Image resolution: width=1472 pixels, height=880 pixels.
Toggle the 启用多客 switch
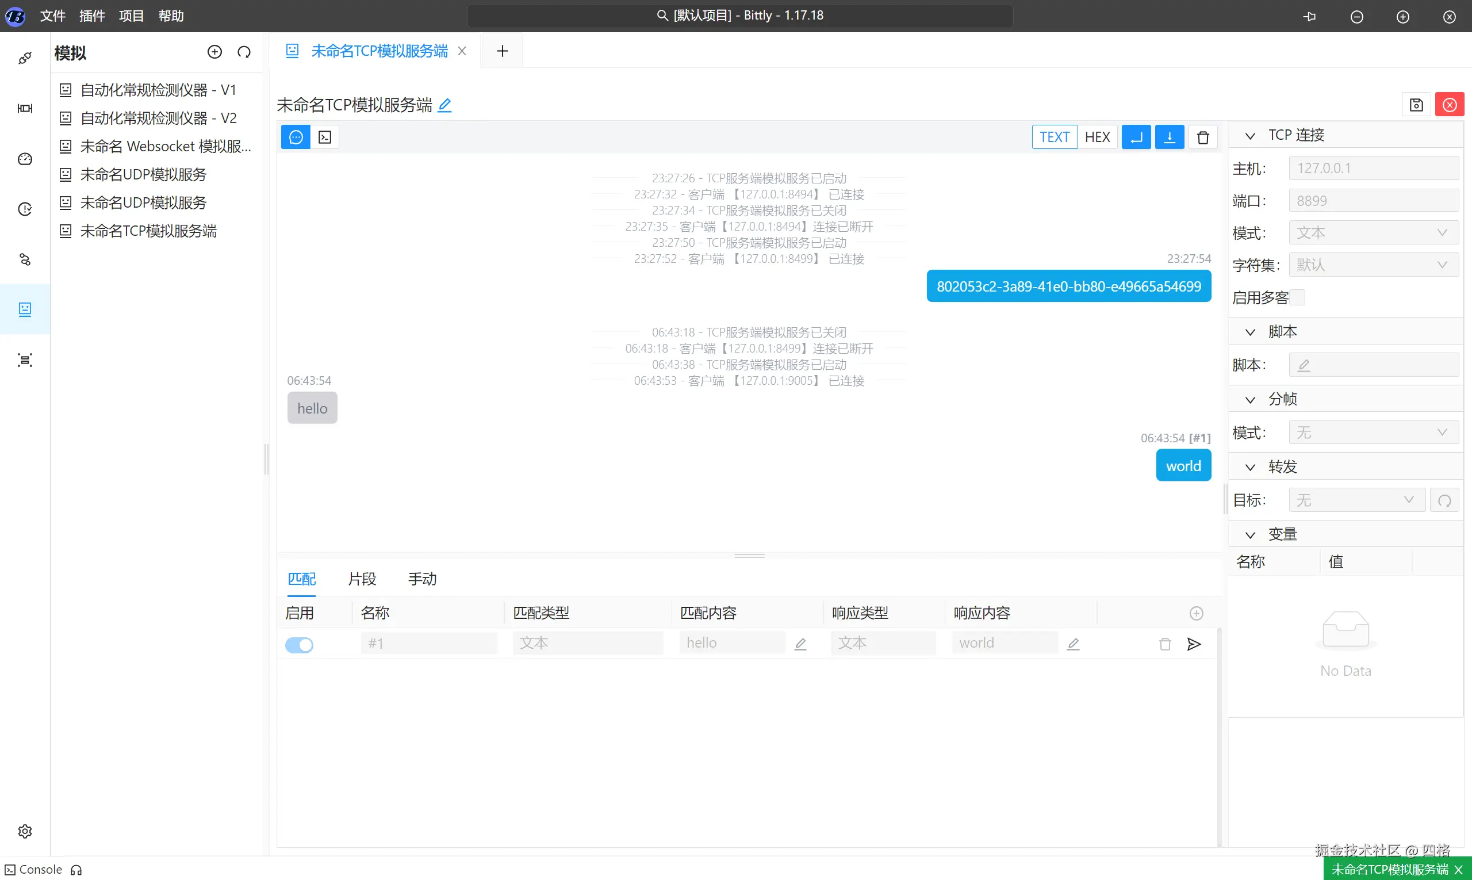coord(1297,297)
